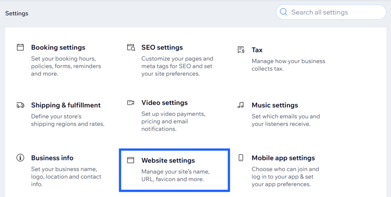Open Website settings
The width and height of the screenshot is (391, 197).
(168, 160)
